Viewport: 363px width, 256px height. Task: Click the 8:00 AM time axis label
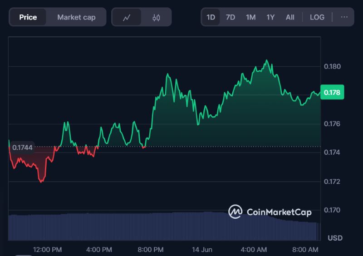point(305,249)
